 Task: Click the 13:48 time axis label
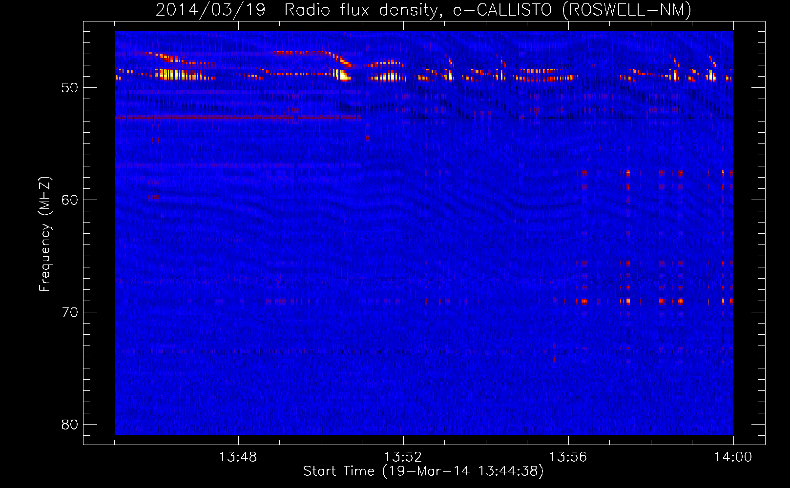(x=238, y=457)
